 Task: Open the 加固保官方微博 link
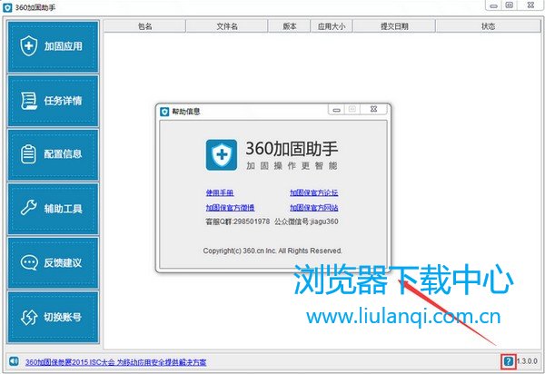(230, 208)
